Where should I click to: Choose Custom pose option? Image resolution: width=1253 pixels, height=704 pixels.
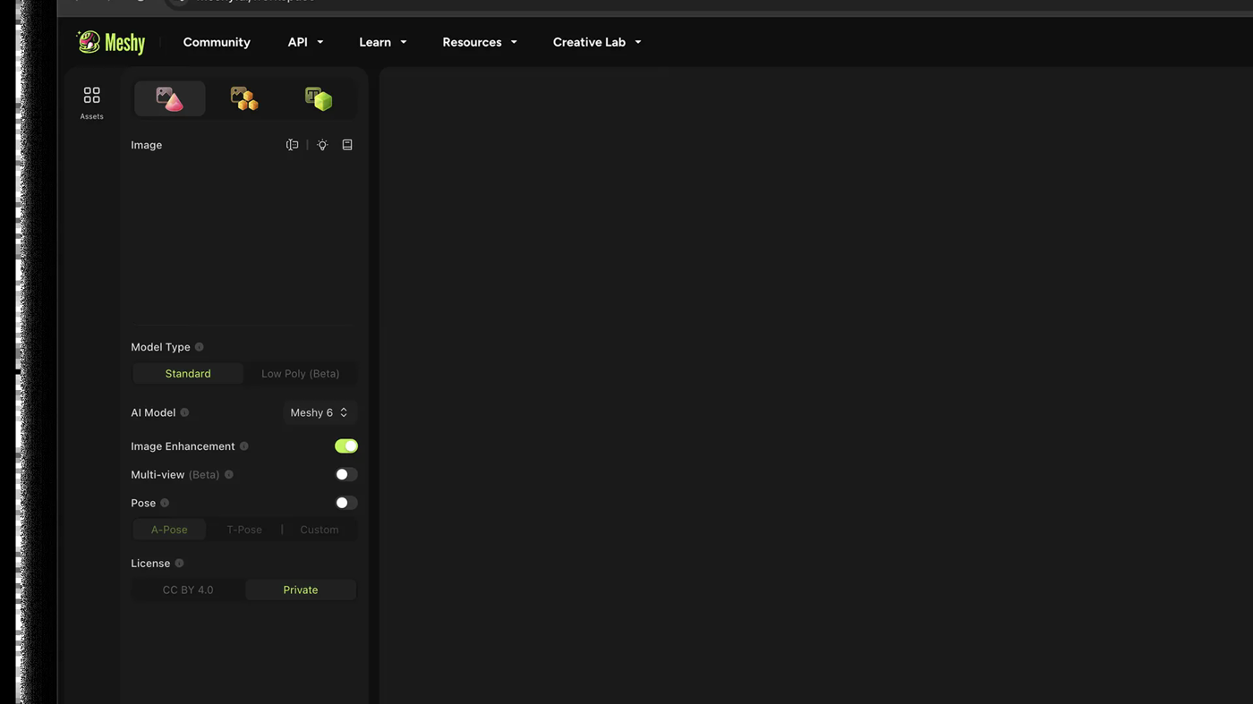point(320,530)
